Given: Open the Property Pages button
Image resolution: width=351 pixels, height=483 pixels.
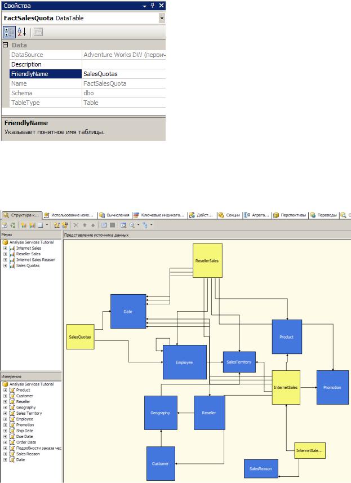Looking at the screenshot, I should click(x=38, y=32).
